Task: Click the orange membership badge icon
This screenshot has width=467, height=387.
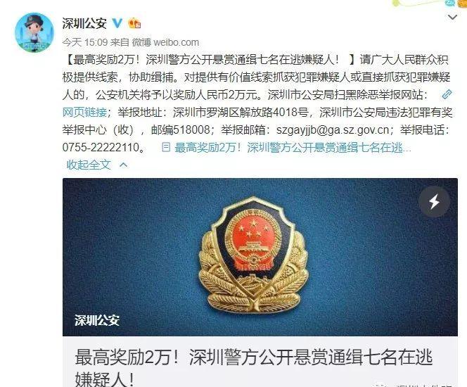Action: (134, 23)
